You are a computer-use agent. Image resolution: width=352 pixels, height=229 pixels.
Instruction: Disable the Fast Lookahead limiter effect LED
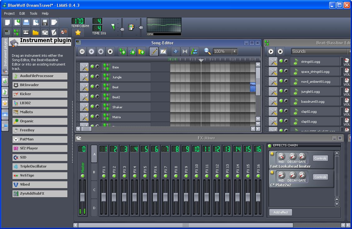pyautogui.click(x=272, y=154)
